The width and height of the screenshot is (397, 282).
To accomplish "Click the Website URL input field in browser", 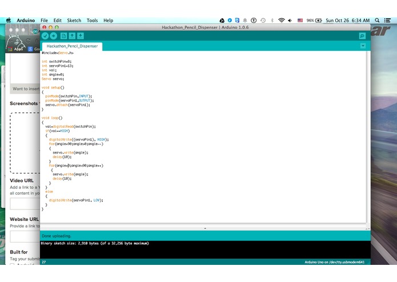I will point(25,237).
